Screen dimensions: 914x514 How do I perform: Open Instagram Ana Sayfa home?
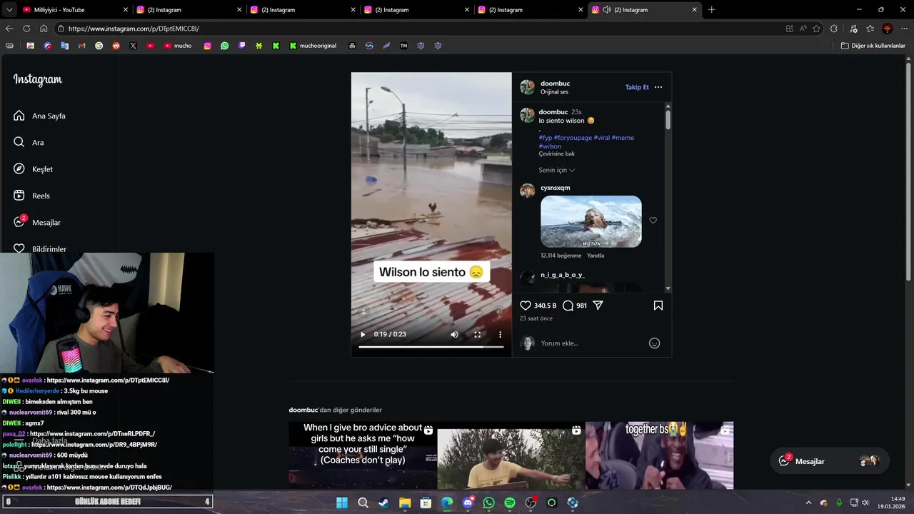point(39,116)
